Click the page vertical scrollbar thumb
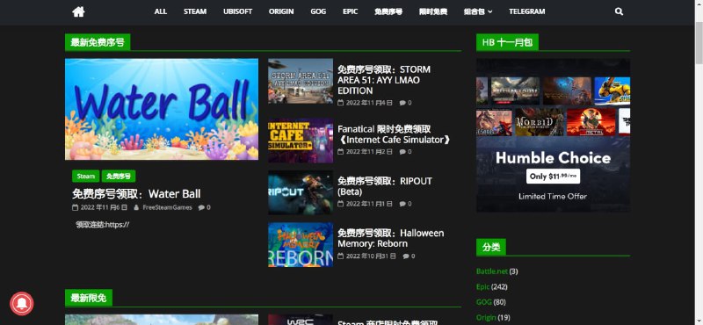Image resolution: width=703 pixels, height=325 pixels. (x=699, y=44)
